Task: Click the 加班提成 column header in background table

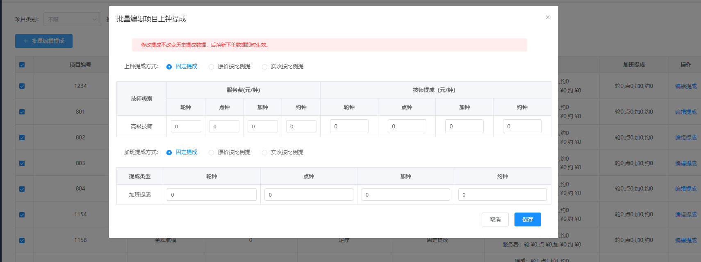Action: point(634,65)
